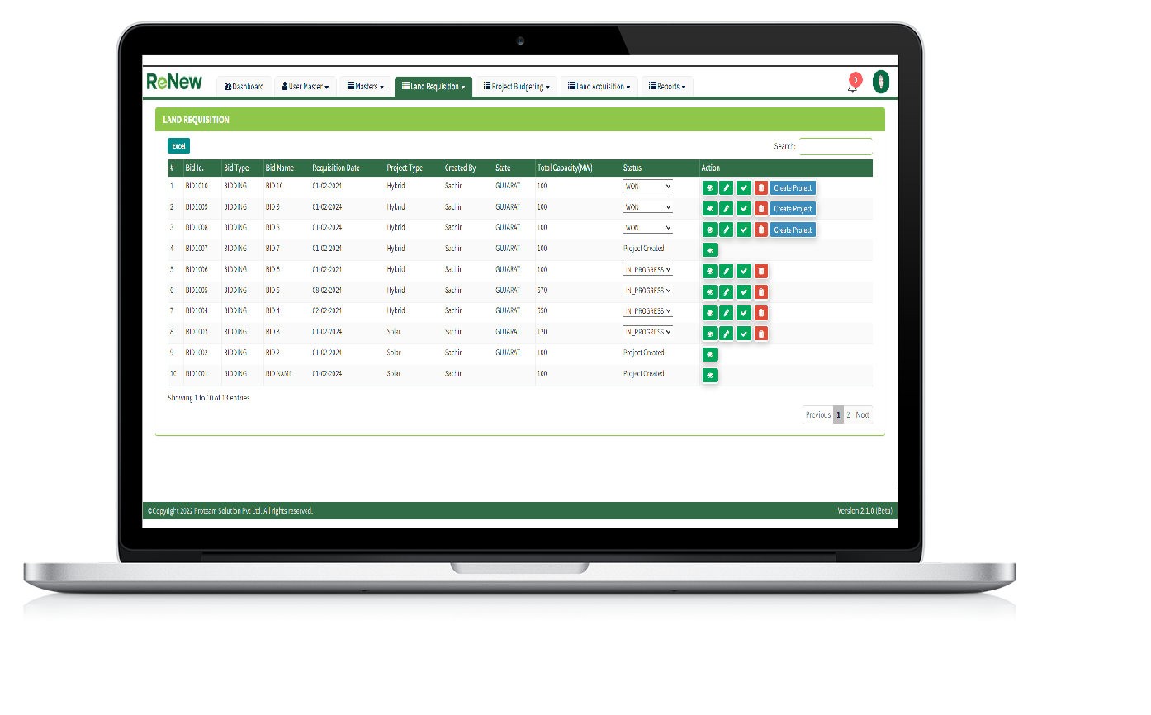Edit the BID1005 row with pencil icon
Viewport: 1151px width, 715px height.
coord(727,291)
